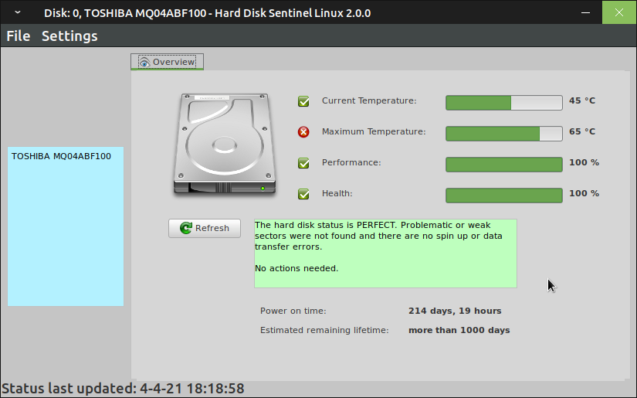
Task: Click the "Power on time:" label
Action: [x=293, y=311]
